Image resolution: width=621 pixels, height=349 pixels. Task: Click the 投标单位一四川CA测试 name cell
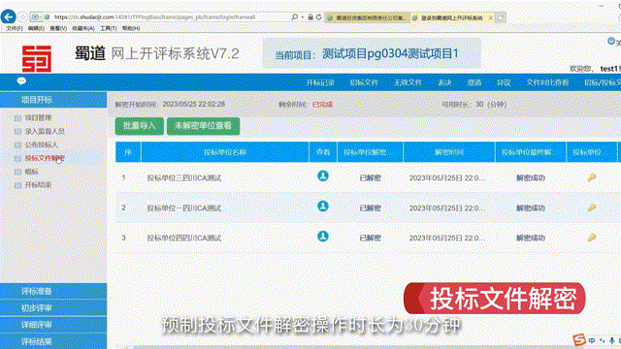click(x=183, y=208)
